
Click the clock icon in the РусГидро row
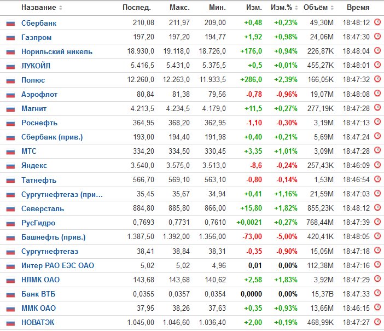(x=377, y=222)
